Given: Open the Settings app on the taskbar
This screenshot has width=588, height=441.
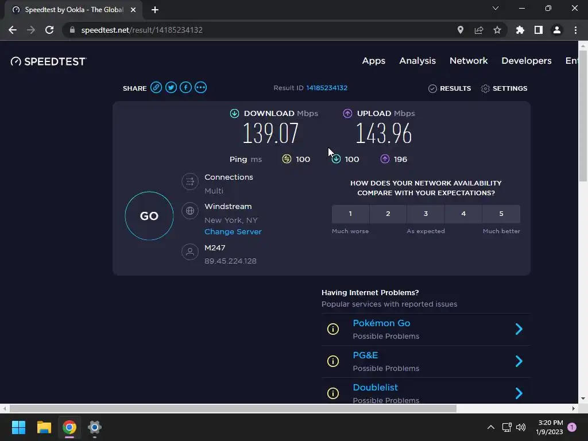Looking at the screenshot, I should coord(95,427).
